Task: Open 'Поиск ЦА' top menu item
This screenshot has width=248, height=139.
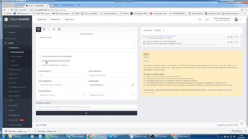Action: tap(41, 19)
